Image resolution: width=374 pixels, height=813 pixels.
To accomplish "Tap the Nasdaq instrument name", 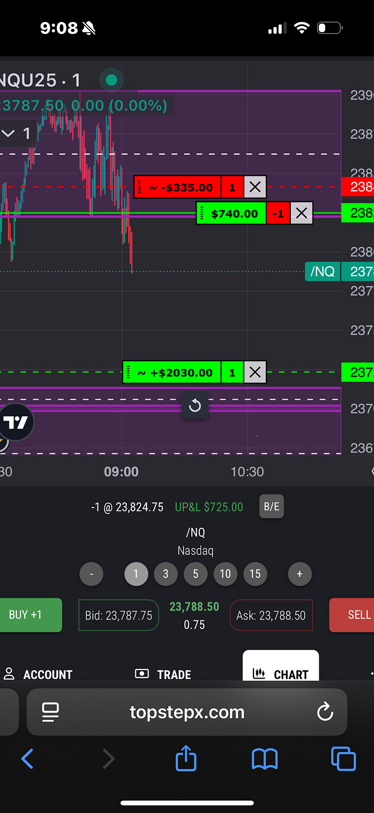I will 195,550.
